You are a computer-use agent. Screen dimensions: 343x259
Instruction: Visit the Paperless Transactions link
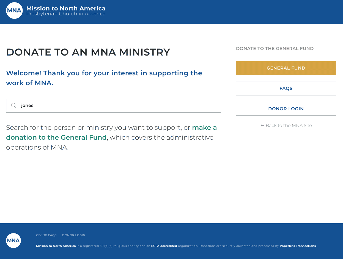pos(298,246)
